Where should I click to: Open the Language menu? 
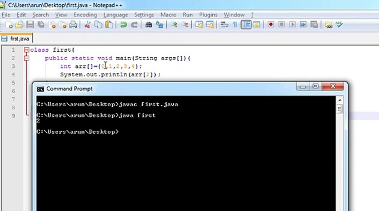[116, 15]
